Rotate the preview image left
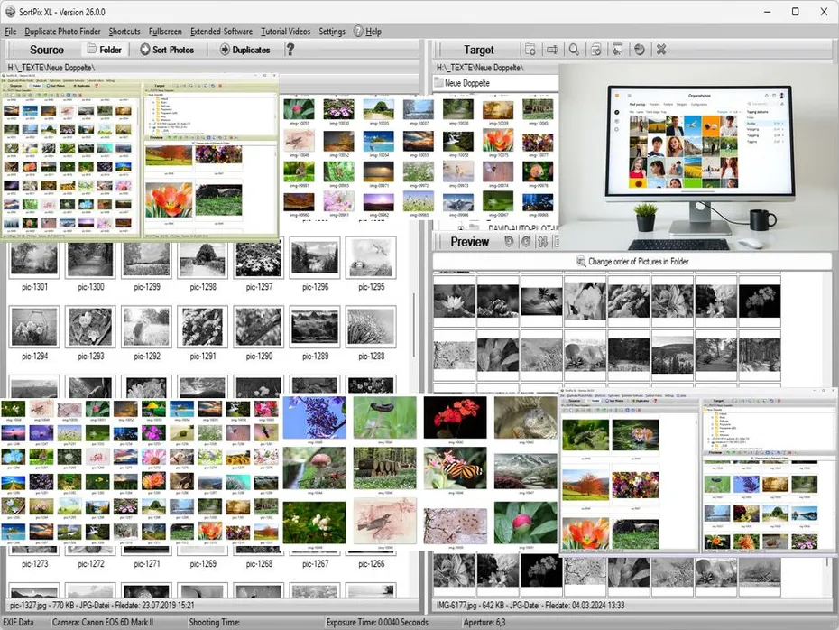This screenshot has width=839, height=630. (x=511, y=242)
